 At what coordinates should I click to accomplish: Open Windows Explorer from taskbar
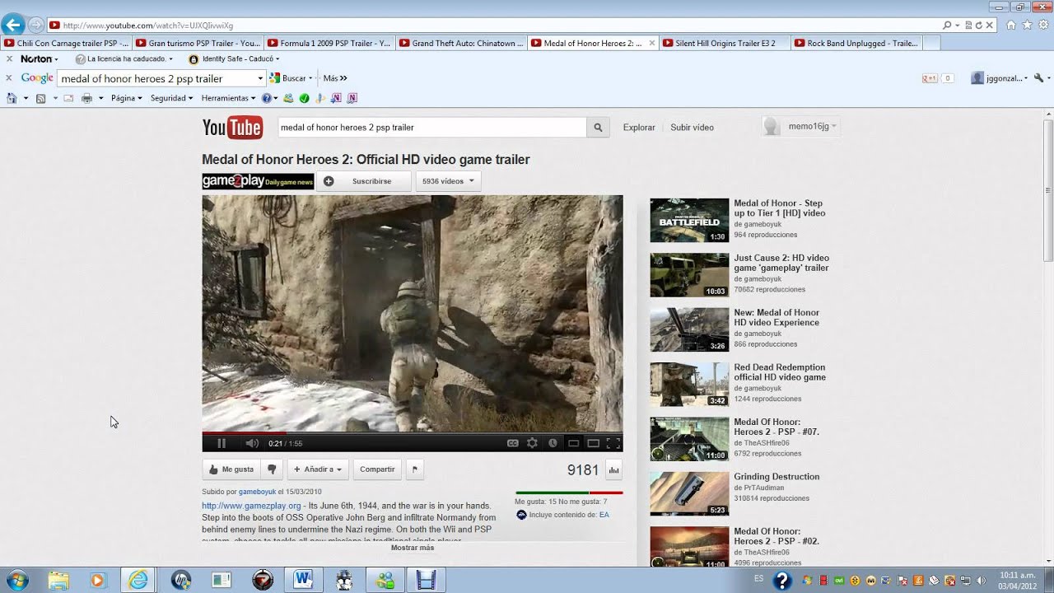click(58, 580)
